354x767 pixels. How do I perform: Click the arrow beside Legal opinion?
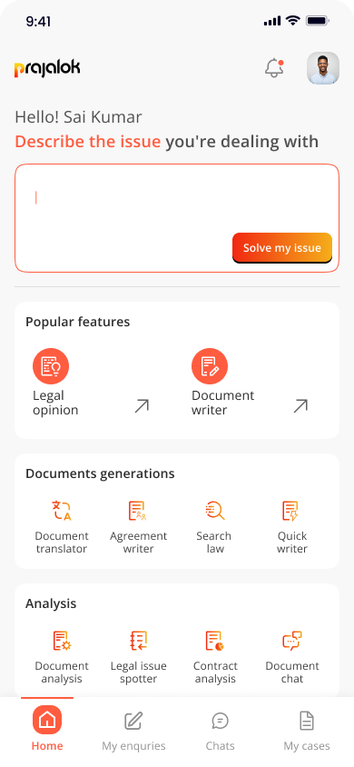[x=142, y=406]
